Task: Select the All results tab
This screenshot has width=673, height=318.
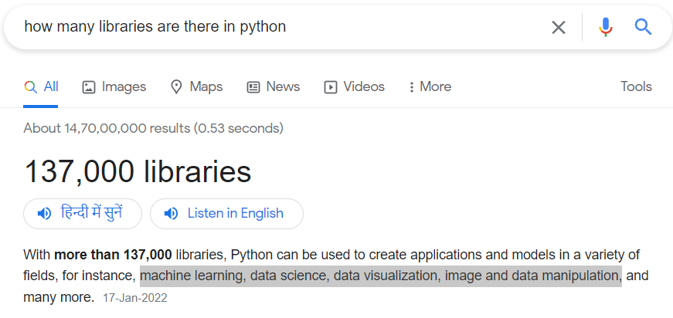Action: click(x=41, y=87)
